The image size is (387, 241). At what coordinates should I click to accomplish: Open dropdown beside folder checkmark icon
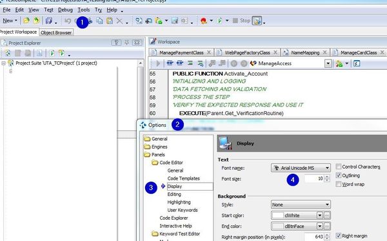[166, 21]
